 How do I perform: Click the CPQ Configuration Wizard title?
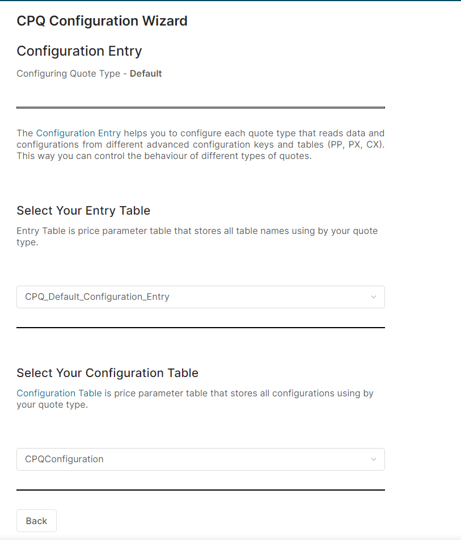(102, 22)
